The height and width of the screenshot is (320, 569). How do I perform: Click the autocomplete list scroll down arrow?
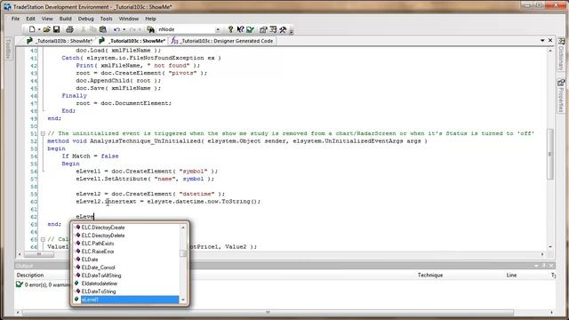(x=183, y=300)
